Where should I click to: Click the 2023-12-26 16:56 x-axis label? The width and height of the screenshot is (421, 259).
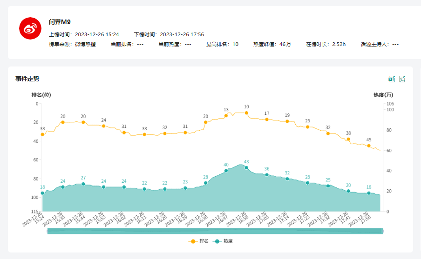click(238, 219)
